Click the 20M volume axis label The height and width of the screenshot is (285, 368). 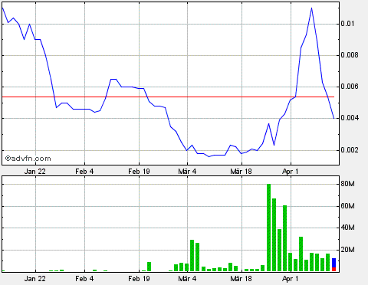point(347,250)
